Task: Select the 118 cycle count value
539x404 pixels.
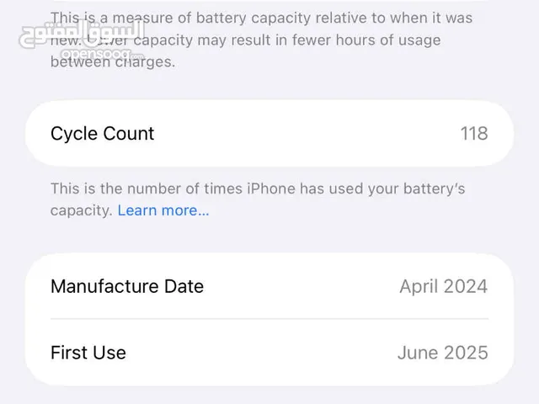Action: tap(473, 133)
